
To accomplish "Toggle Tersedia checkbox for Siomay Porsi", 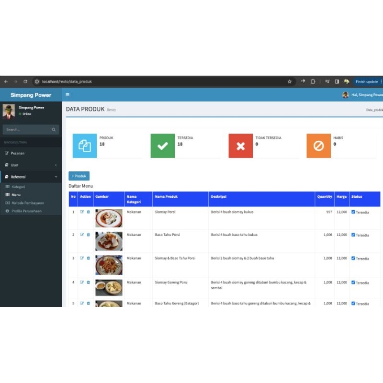I will click(x=353, y=212).
